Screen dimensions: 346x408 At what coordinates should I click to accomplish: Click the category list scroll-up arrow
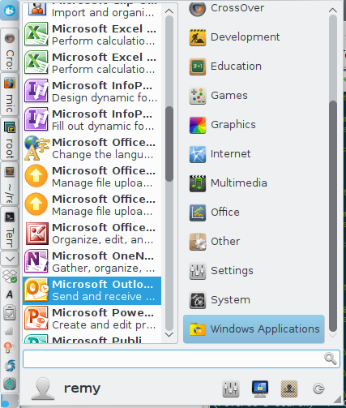pos(333,11)
